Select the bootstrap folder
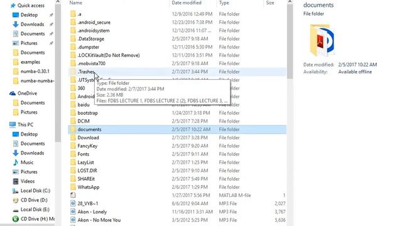Viewport: 402px width, 226px height. (x=88, y=113)
